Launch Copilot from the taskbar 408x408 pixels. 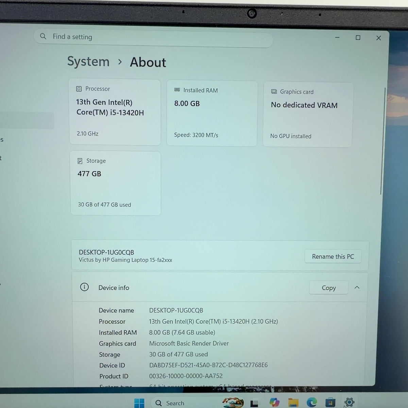tap(274, 403)
